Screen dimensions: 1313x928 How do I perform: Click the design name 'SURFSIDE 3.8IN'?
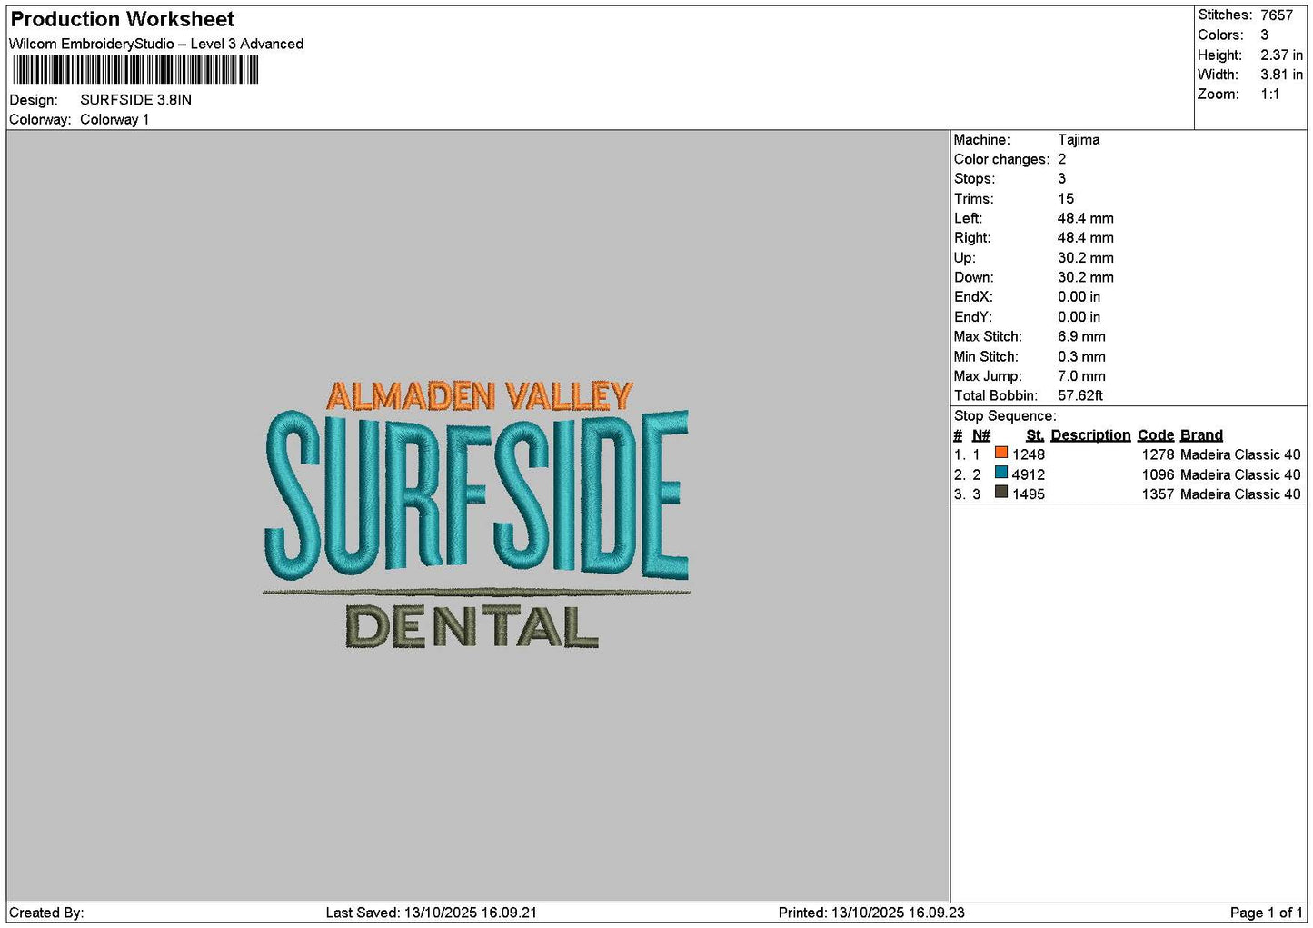click(135, 100)
